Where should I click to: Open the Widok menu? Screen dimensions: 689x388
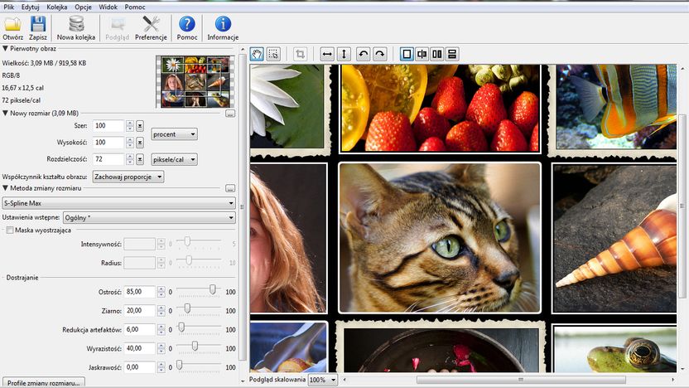pos(108,7)
